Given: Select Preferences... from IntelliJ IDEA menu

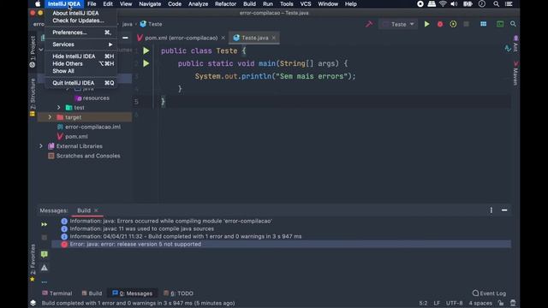Looking at the screenshot, I should [81, 33].
